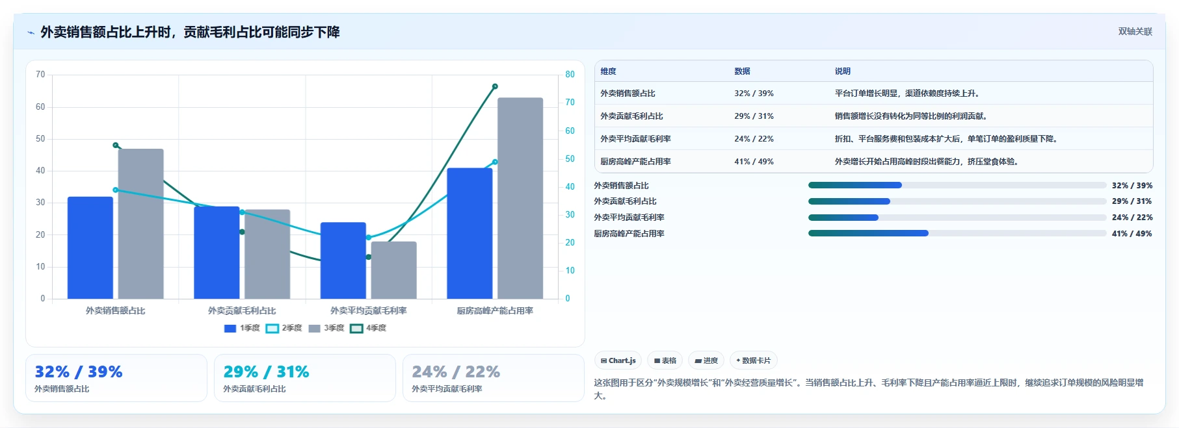
Task: Click the 外卖贡献毛利占比 table row name
Action: 631,116
